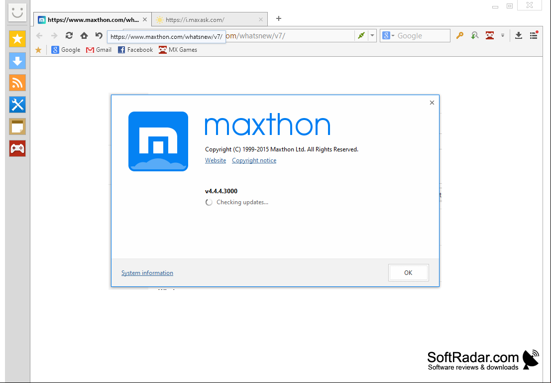Open the RSS feed reader sidebar icon

pyautogui.click(x=17, y=83)
